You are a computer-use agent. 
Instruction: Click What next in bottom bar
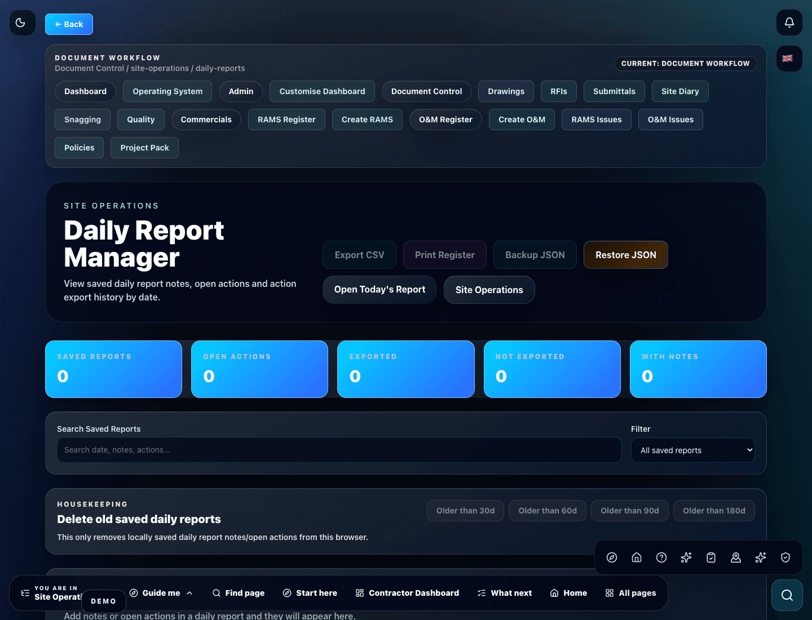coord(505,593)
